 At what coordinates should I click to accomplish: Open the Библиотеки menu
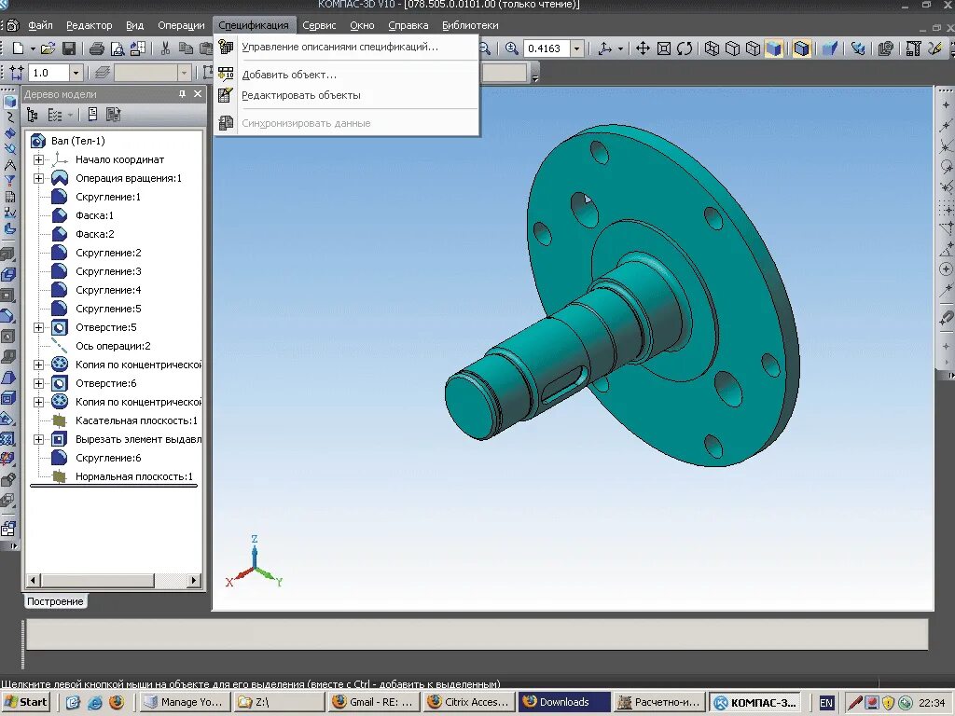click(470, 25)
